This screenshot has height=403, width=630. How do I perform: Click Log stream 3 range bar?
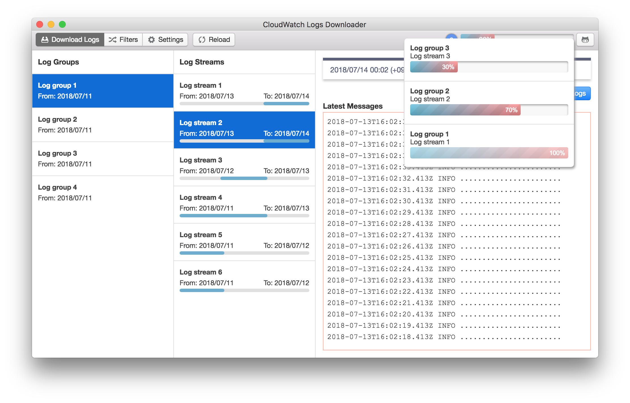244,178
